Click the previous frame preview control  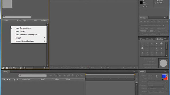coord(144,21)
